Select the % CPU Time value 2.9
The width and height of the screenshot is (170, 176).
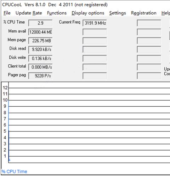tap(40, 23)
